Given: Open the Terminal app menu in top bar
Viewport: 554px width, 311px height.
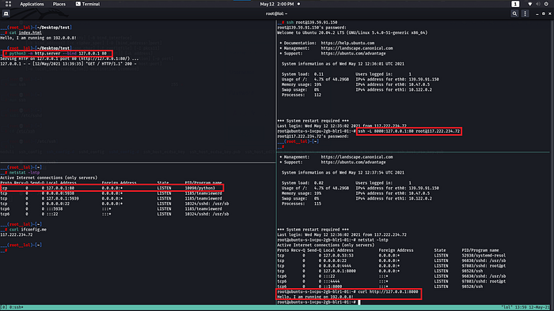Looking at the screenshot, I should point(88,4).
